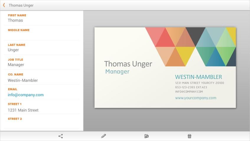Click the empty Street 2 field

coord(41,124)
